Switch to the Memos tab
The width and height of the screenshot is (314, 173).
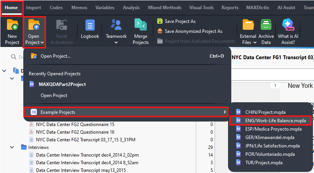(x=79, y=8)
